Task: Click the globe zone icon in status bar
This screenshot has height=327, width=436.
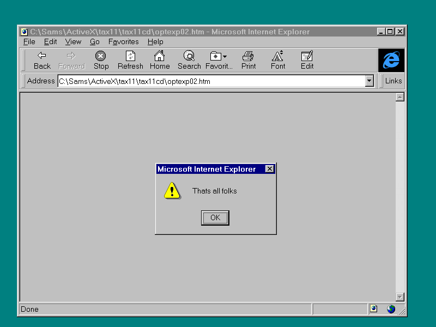Action: [391, 309]
